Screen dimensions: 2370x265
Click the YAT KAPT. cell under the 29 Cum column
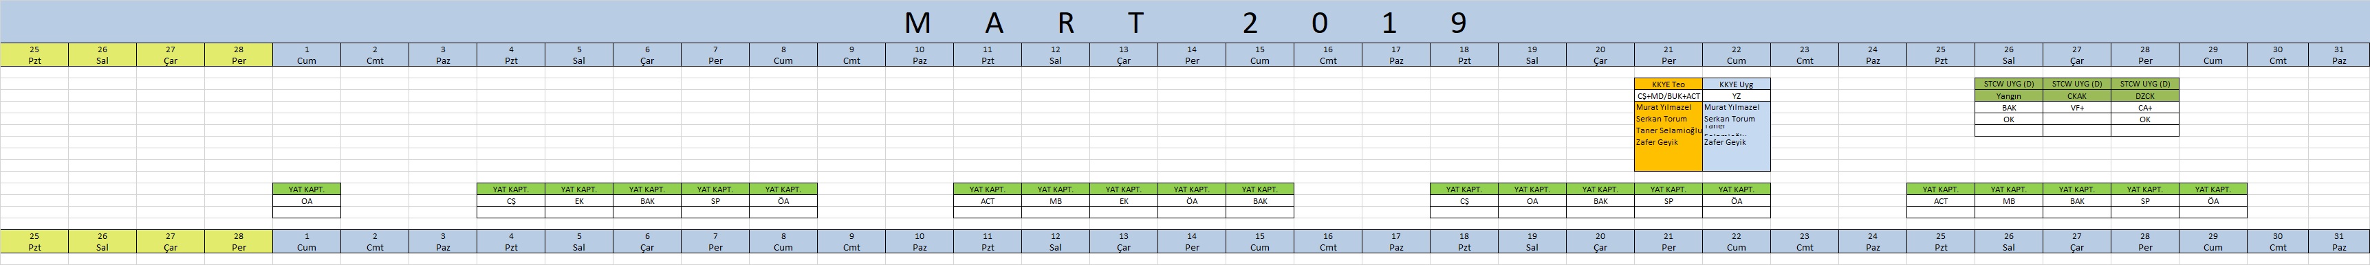2213,189
